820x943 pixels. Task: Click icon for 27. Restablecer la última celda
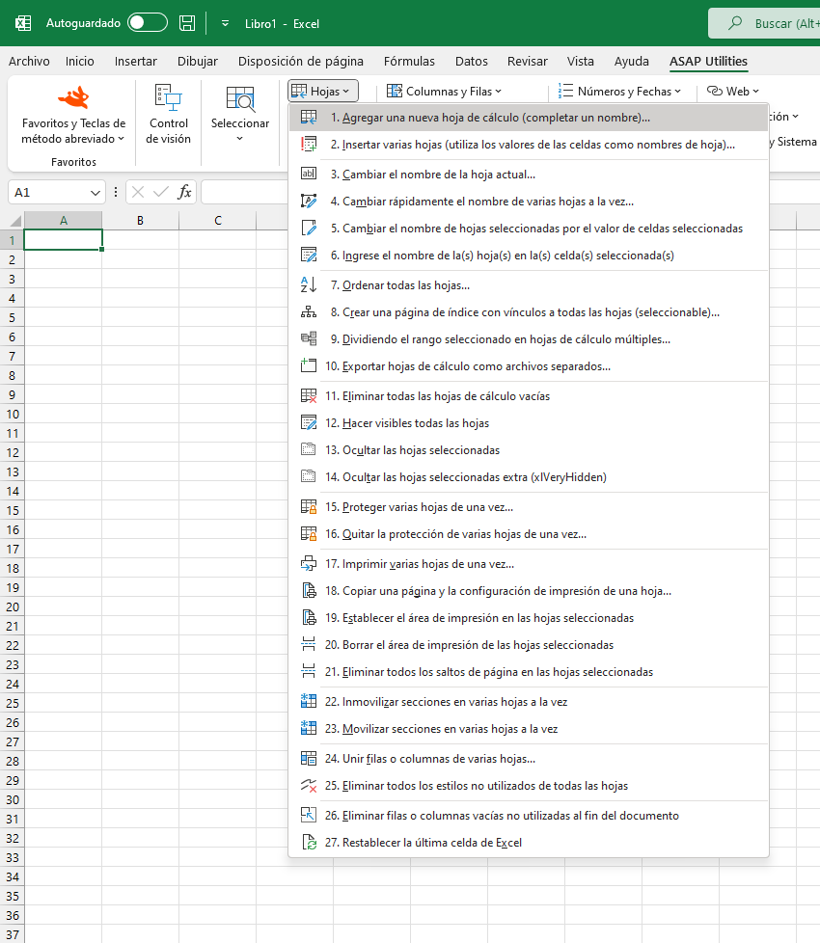[309, 842]
